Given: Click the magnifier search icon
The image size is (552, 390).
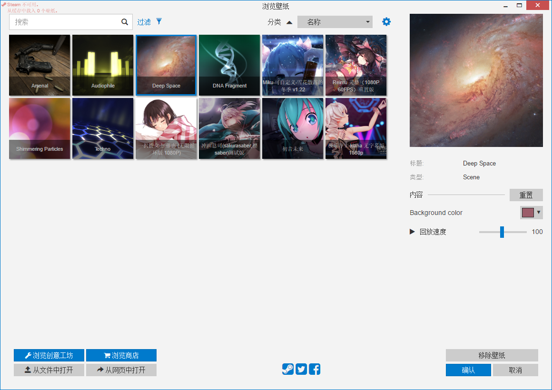Looking at the screenshot, I should click(125, 22).
